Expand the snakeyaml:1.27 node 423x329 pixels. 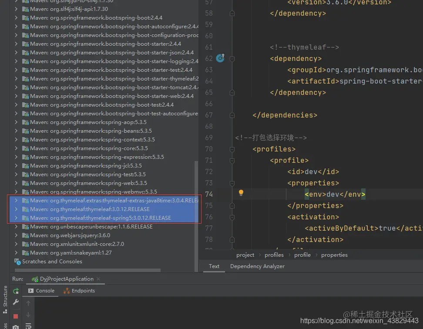coord(16,253)
